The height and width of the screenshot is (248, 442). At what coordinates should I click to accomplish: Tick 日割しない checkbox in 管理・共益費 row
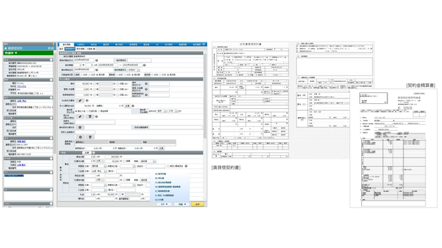[x=118, y=90]
